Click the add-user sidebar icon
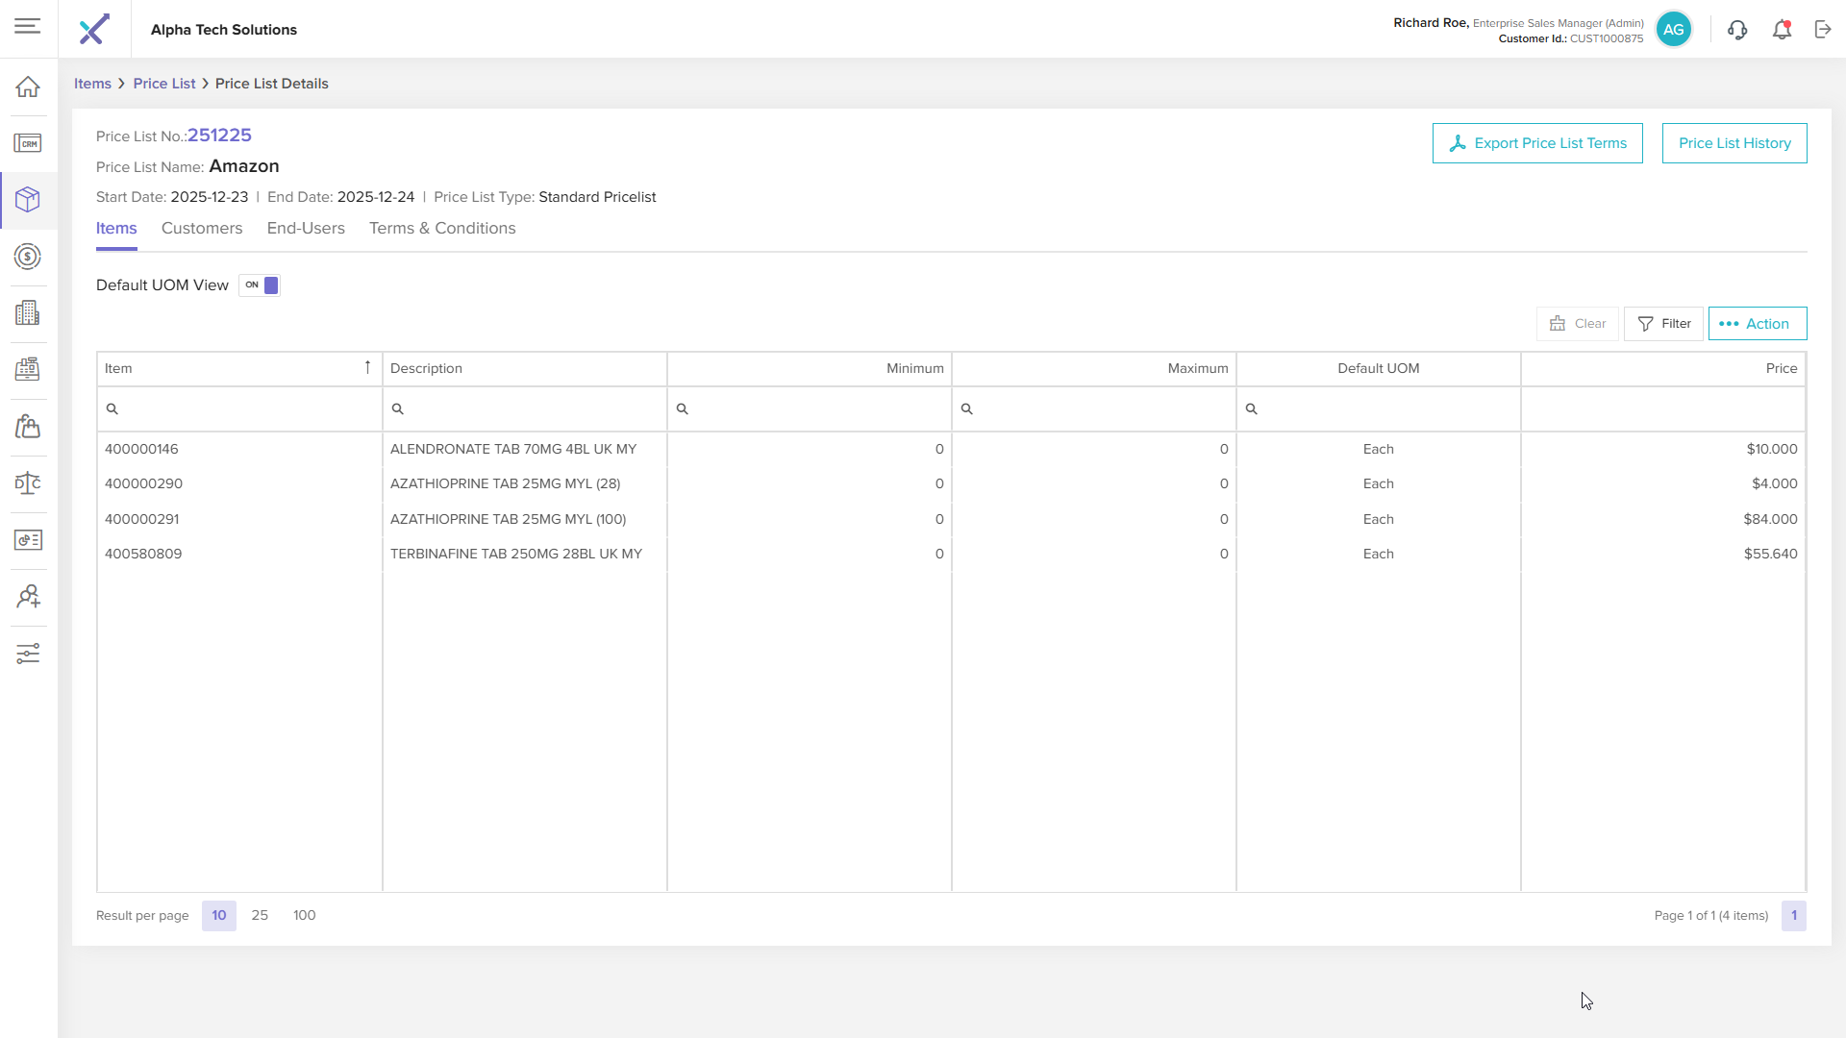Screen dimensions: 1846x1038 (28, 597)
